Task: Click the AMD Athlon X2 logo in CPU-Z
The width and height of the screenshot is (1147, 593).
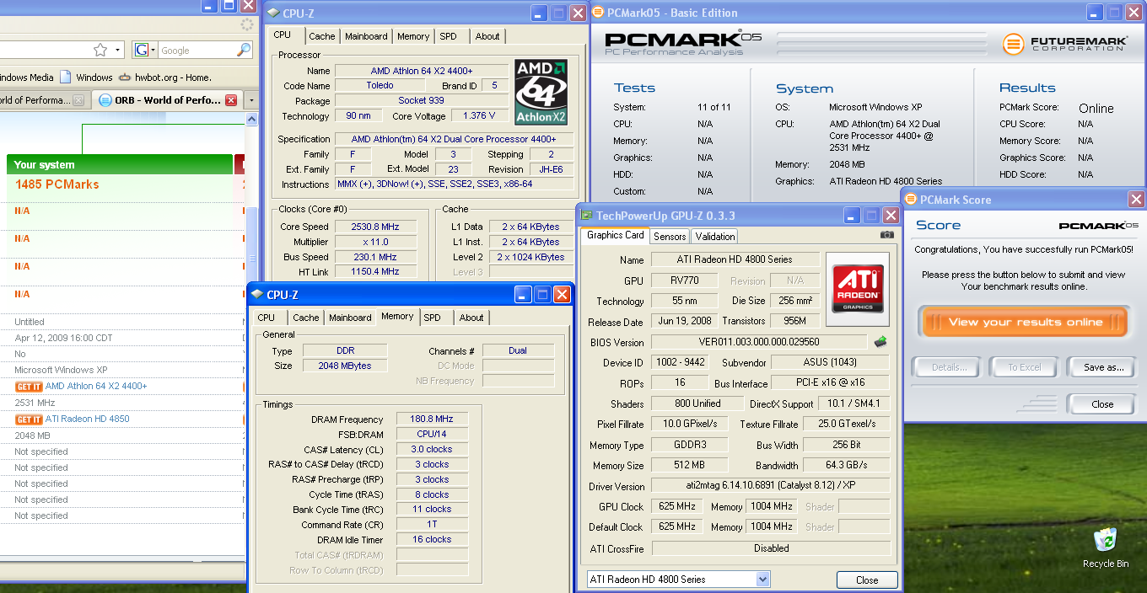Action: coord(541,92)
